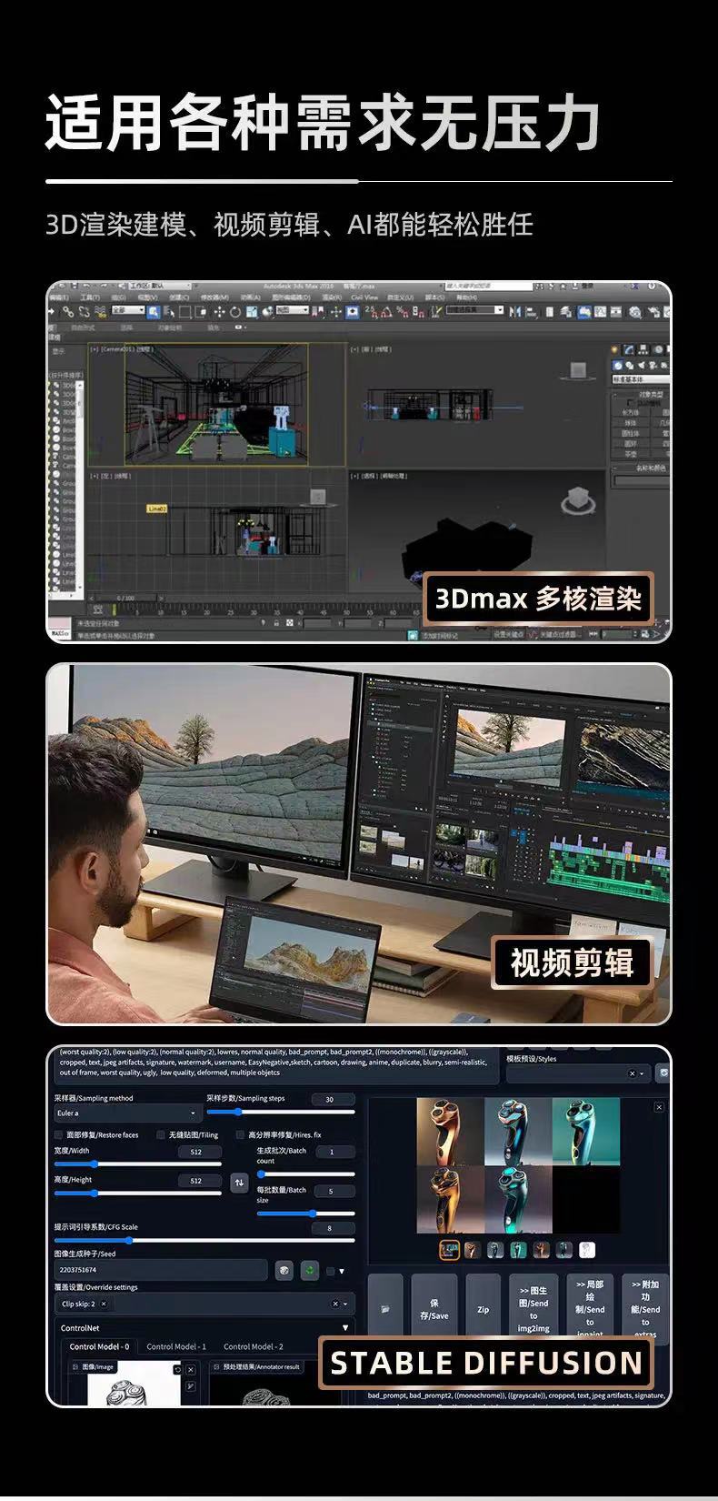This screenshot has width=718, height=1501.
Task: Open the output folder icon button
Action: 385,1309
